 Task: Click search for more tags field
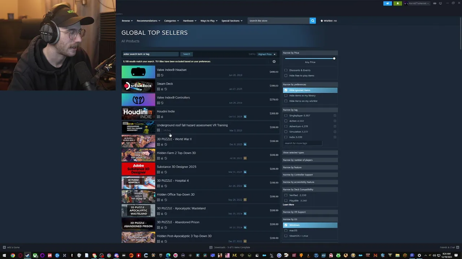click(x=302, y=143)
